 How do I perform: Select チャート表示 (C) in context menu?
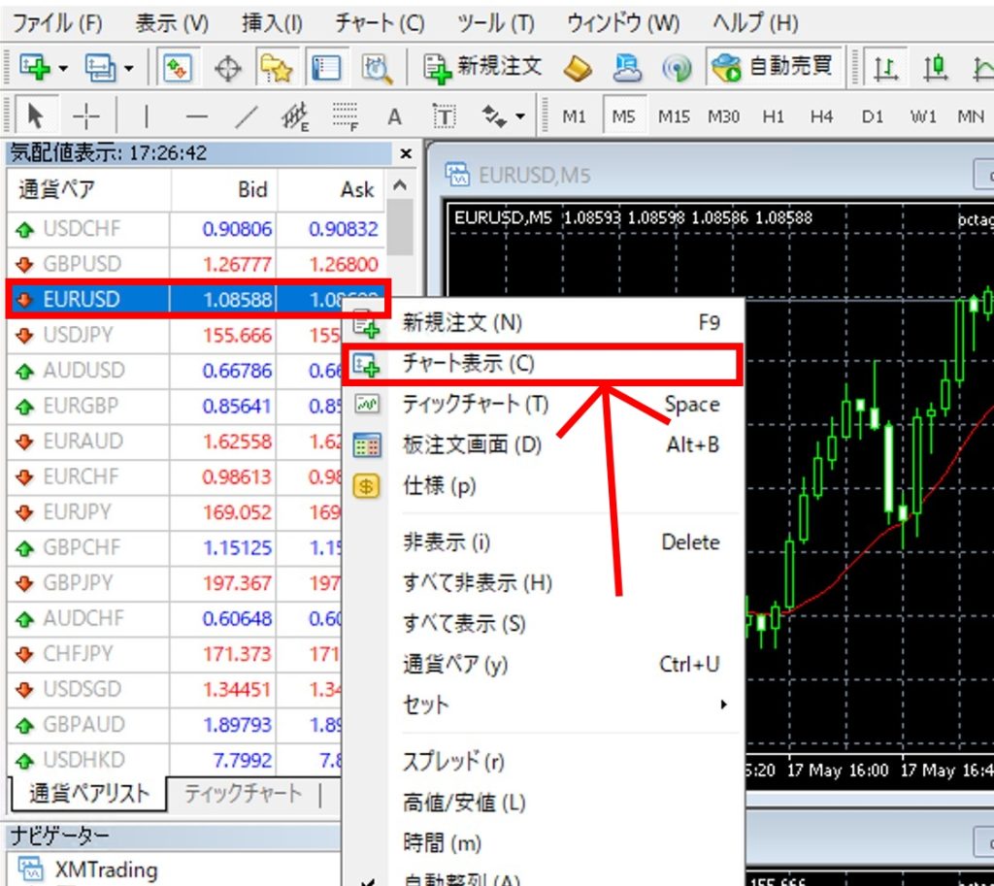468,364
